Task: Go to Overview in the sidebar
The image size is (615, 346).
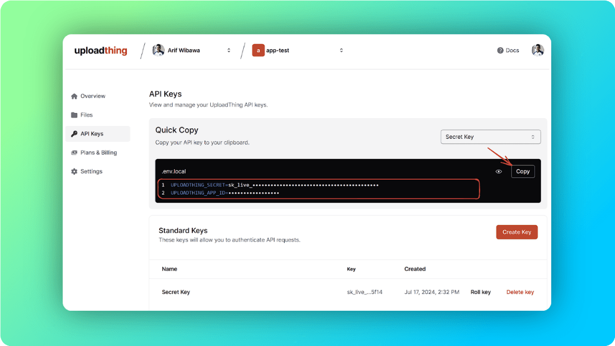Action: pos(98,96)
